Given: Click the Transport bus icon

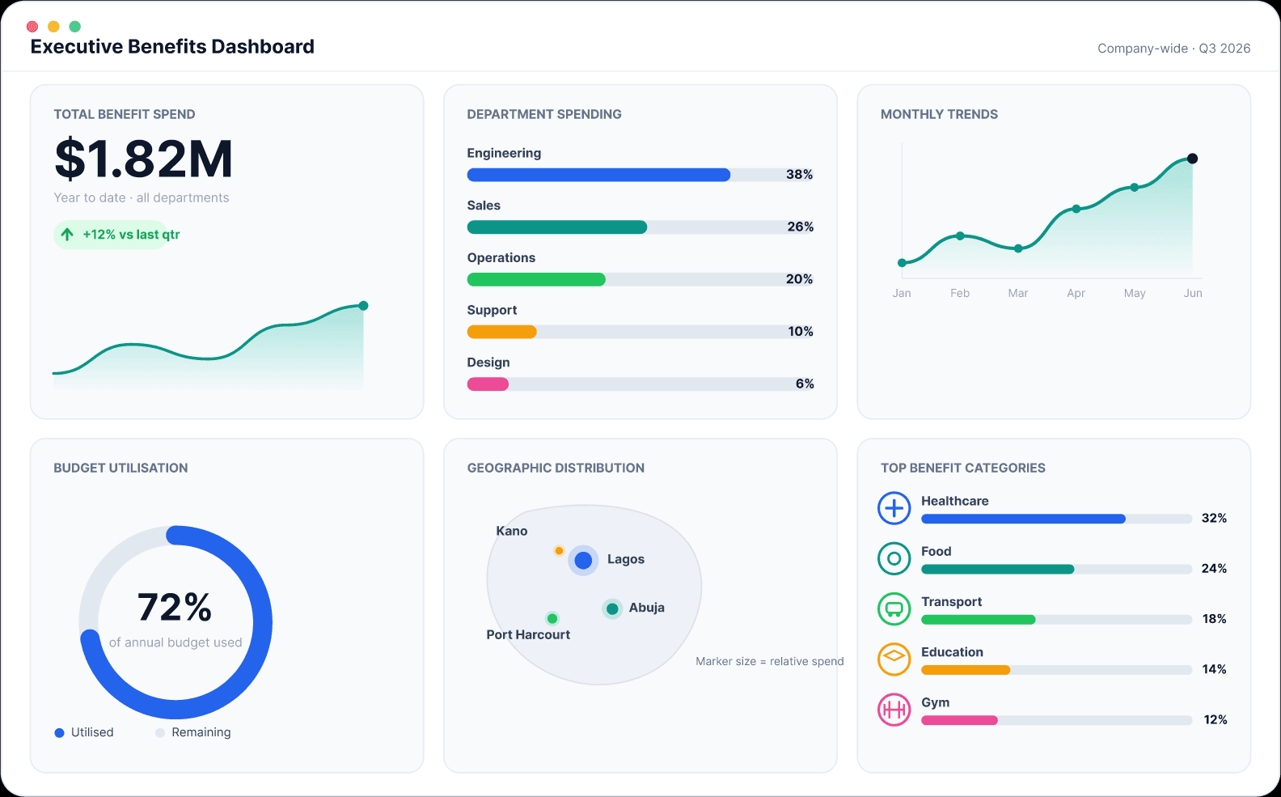Looking at the screenshot, I should point(894,608).
